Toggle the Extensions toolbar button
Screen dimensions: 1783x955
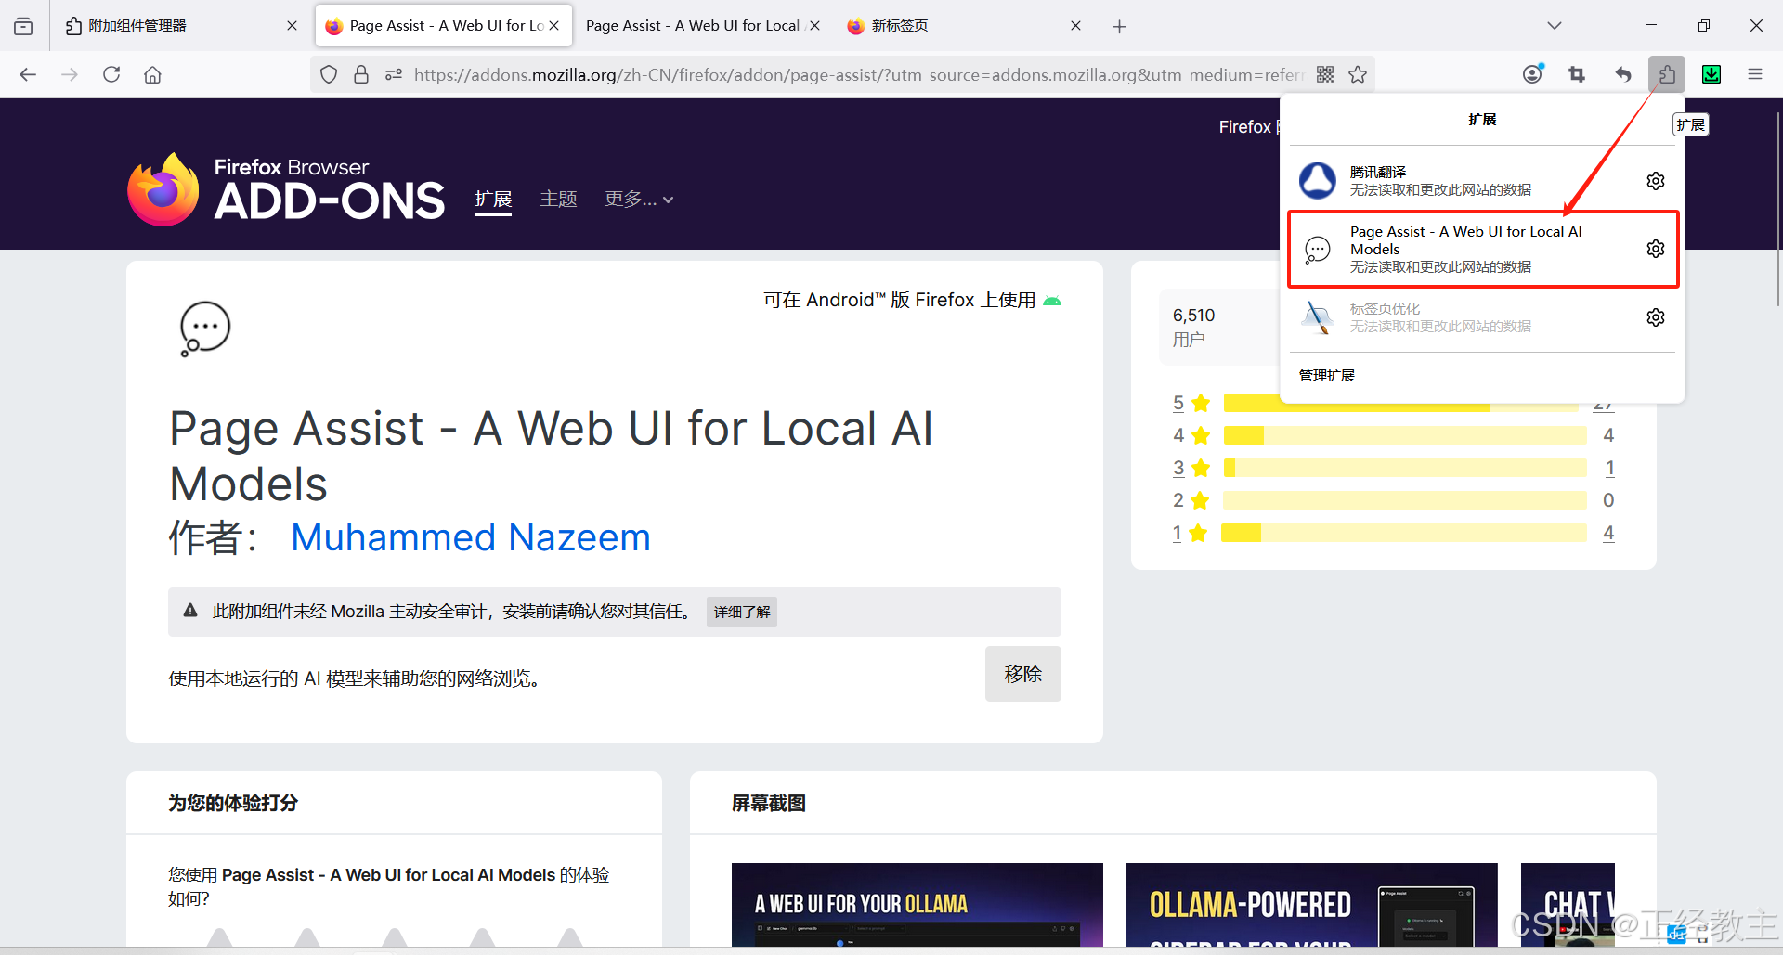[x=1667, y=74]
